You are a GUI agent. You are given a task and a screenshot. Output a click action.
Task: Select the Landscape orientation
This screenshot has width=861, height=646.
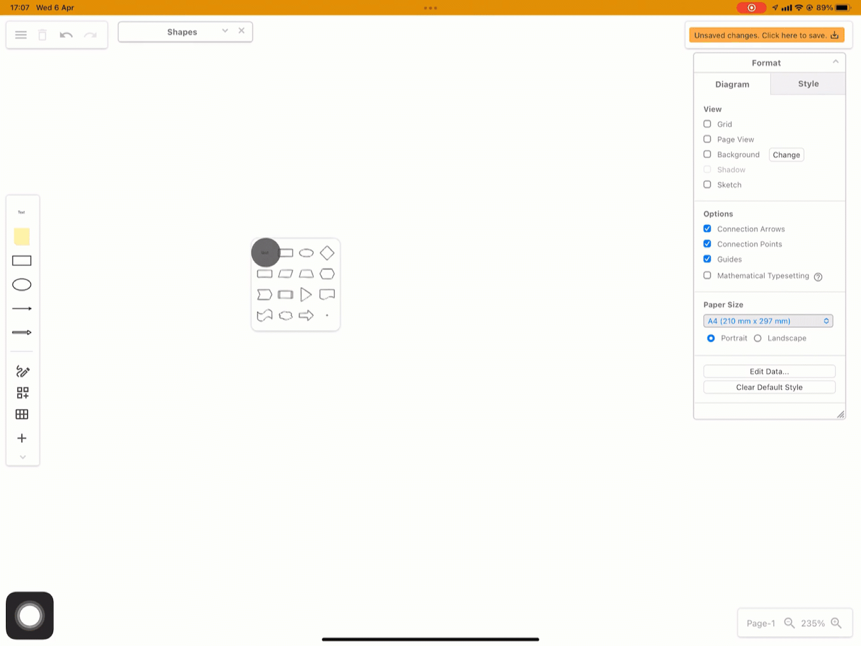(x=758, y=338)
